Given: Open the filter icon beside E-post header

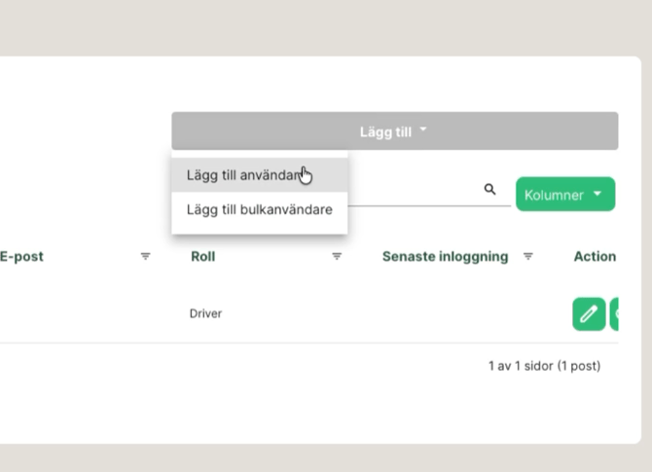Looking at the screenshot, I should point(146,257).
